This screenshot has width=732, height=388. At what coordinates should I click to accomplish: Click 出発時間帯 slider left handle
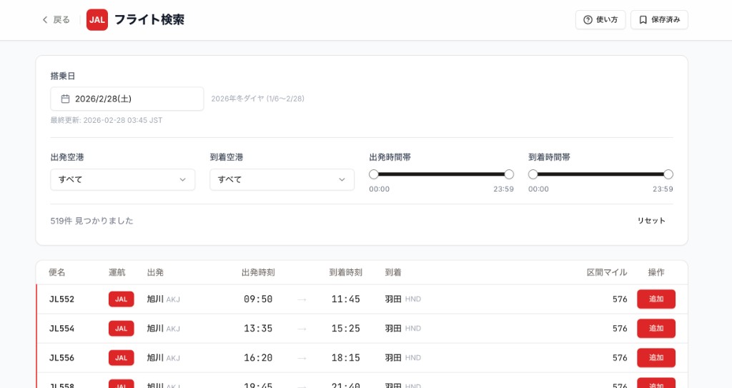click(374, 174)
